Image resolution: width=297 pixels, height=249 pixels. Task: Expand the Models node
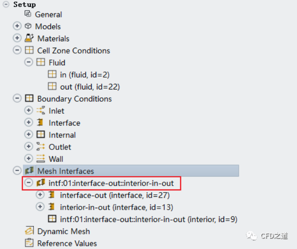[17, 27]
